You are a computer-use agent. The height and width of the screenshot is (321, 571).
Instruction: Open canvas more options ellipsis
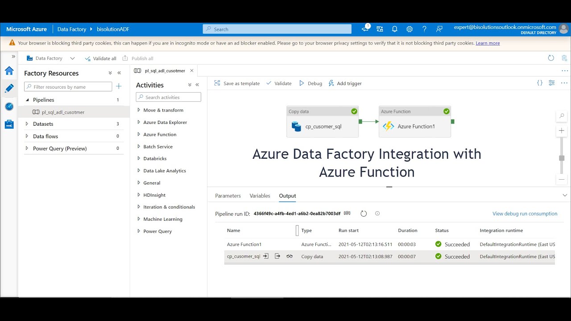click(564, 83)
